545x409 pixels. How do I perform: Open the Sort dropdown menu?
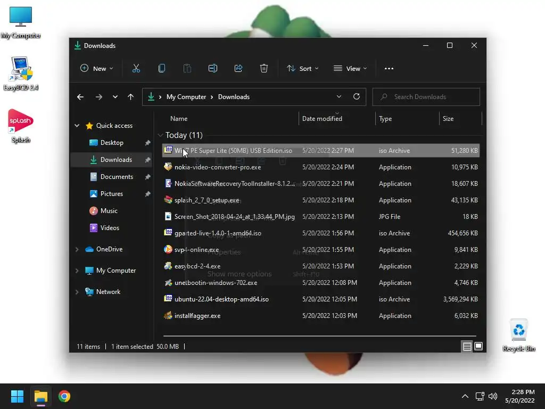(302, 69)
